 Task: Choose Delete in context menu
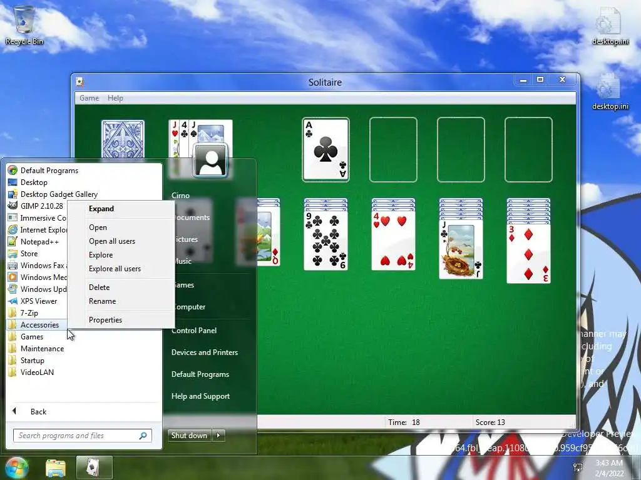[x=121, y=287]
